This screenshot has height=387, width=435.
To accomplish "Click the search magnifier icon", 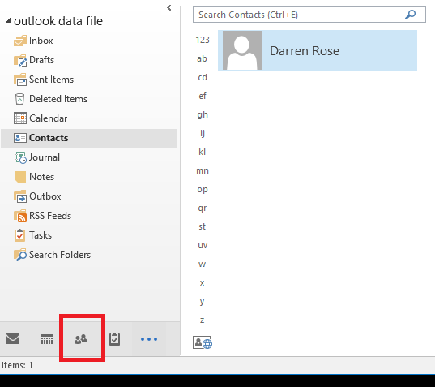I will click(411, 15).
